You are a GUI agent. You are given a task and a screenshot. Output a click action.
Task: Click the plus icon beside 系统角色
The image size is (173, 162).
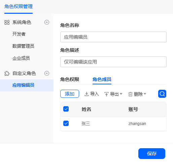pos(47,22)
